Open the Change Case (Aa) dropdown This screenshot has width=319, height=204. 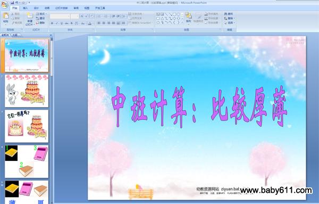click(83, 23)
